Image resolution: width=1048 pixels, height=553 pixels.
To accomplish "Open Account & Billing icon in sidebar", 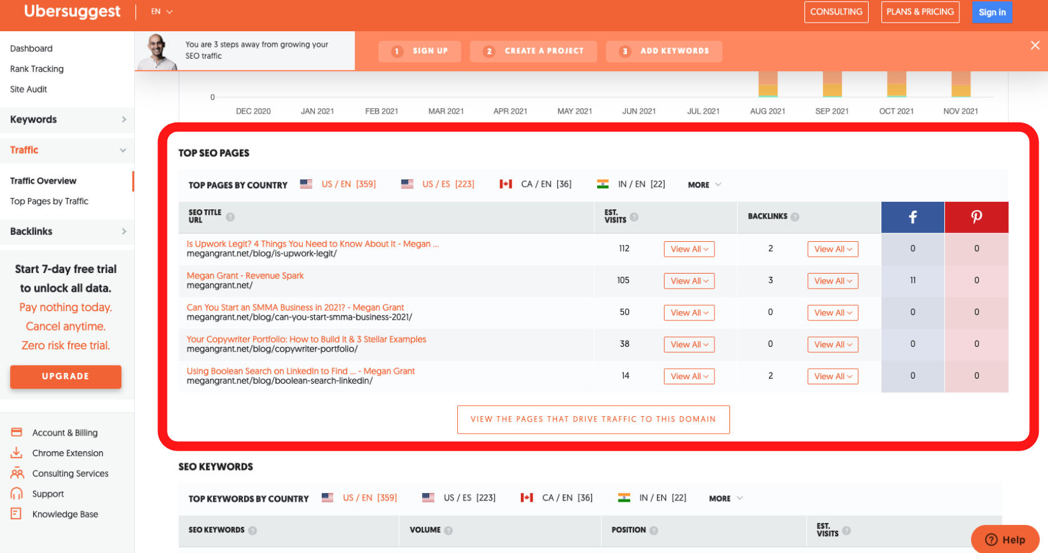I will click(17, 432).
